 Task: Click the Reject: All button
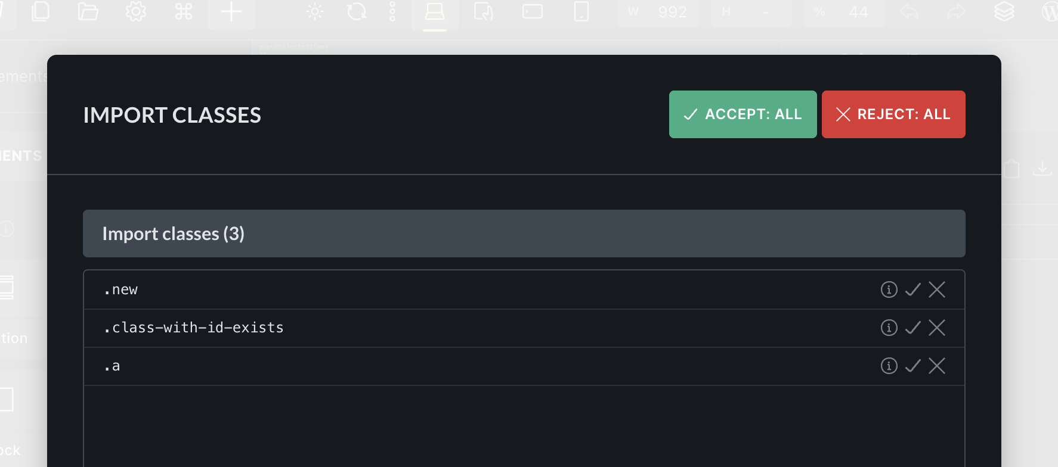(893, 114)
